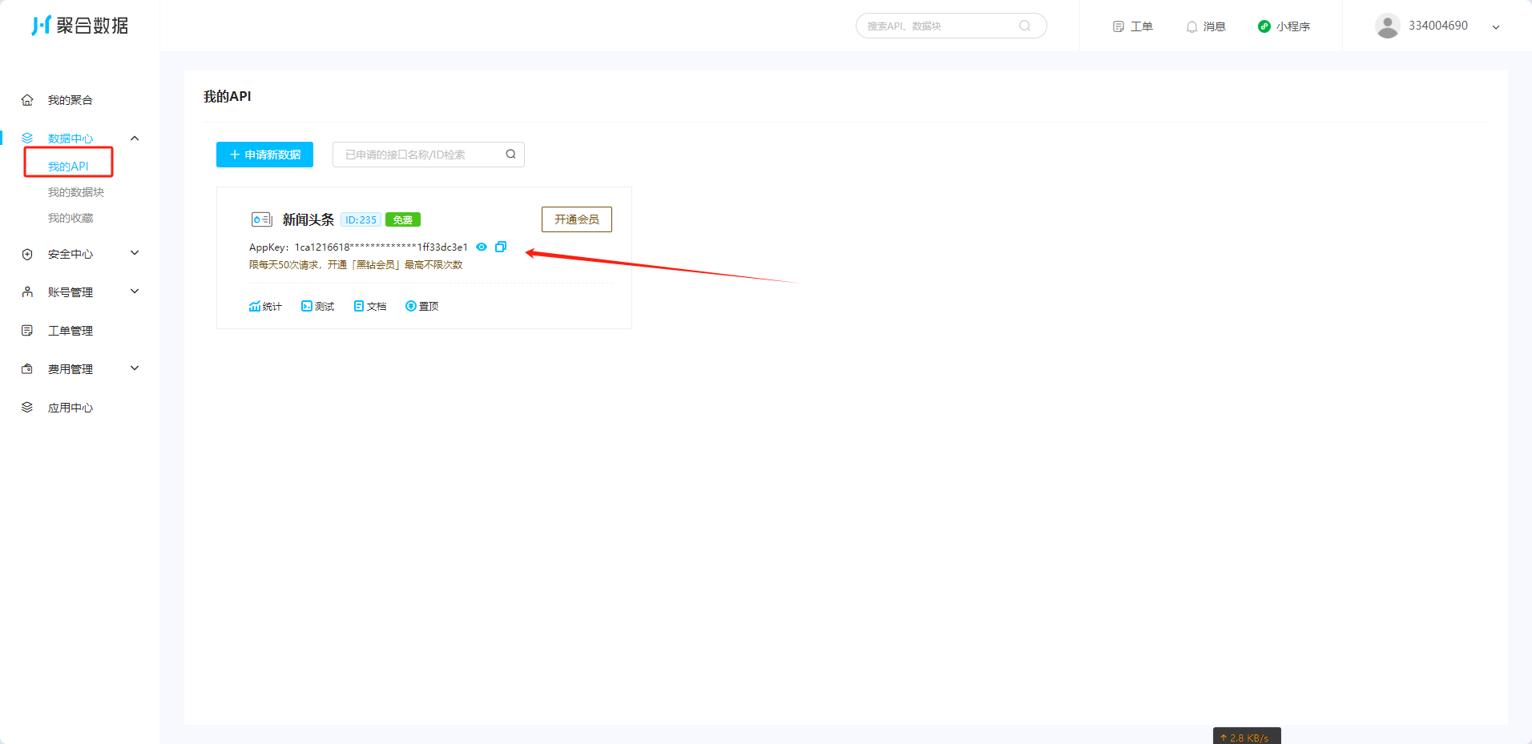Expand the 账号管理 menu
This screenshot has height=744, width=1532.
point(135,292)
